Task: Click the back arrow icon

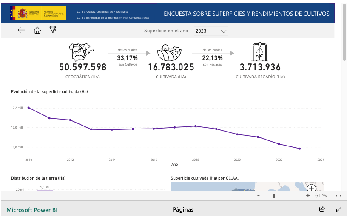Action: coord(21,30)
